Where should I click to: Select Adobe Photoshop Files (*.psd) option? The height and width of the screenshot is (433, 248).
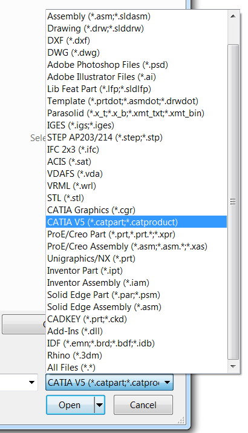click(136, 65)
